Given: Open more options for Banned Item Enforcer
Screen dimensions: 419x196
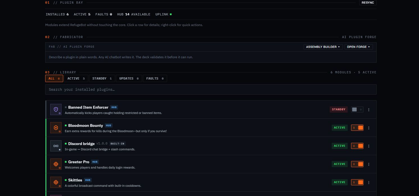Looking at the screenshot, I should click(x=369, y=109).
